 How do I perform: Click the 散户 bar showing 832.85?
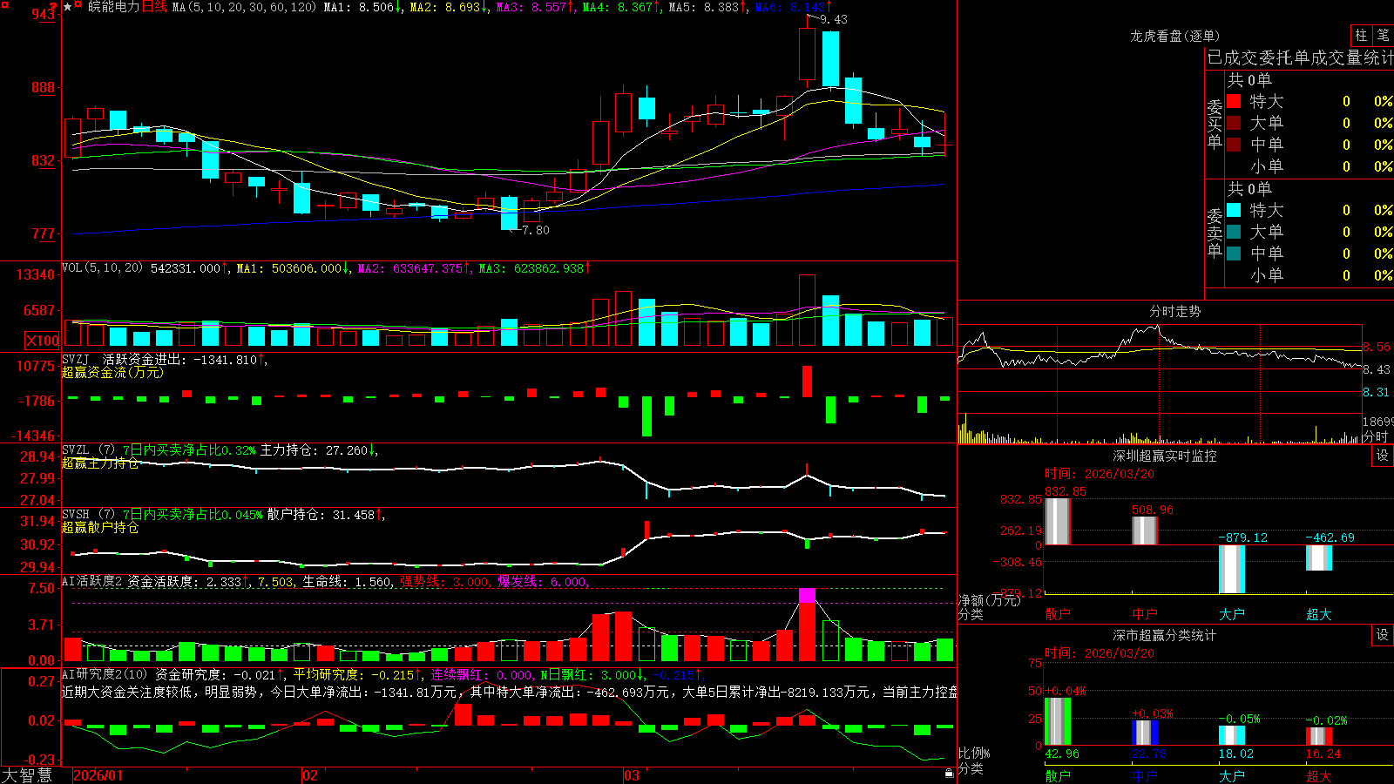pos(1057,522)
